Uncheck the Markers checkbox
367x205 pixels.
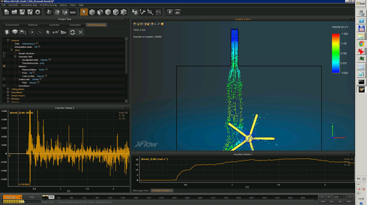pos(4,66)
